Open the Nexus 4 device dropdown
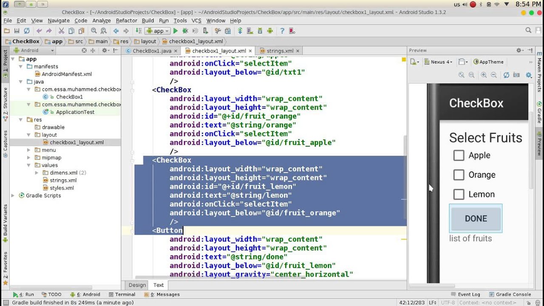The height and width of the screenshot is (306, 544). pos(439,62)
